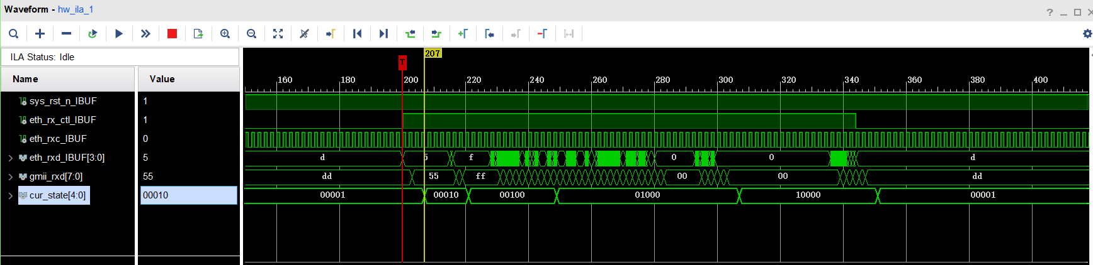Open waveform settings gear

pos(1087,34)
